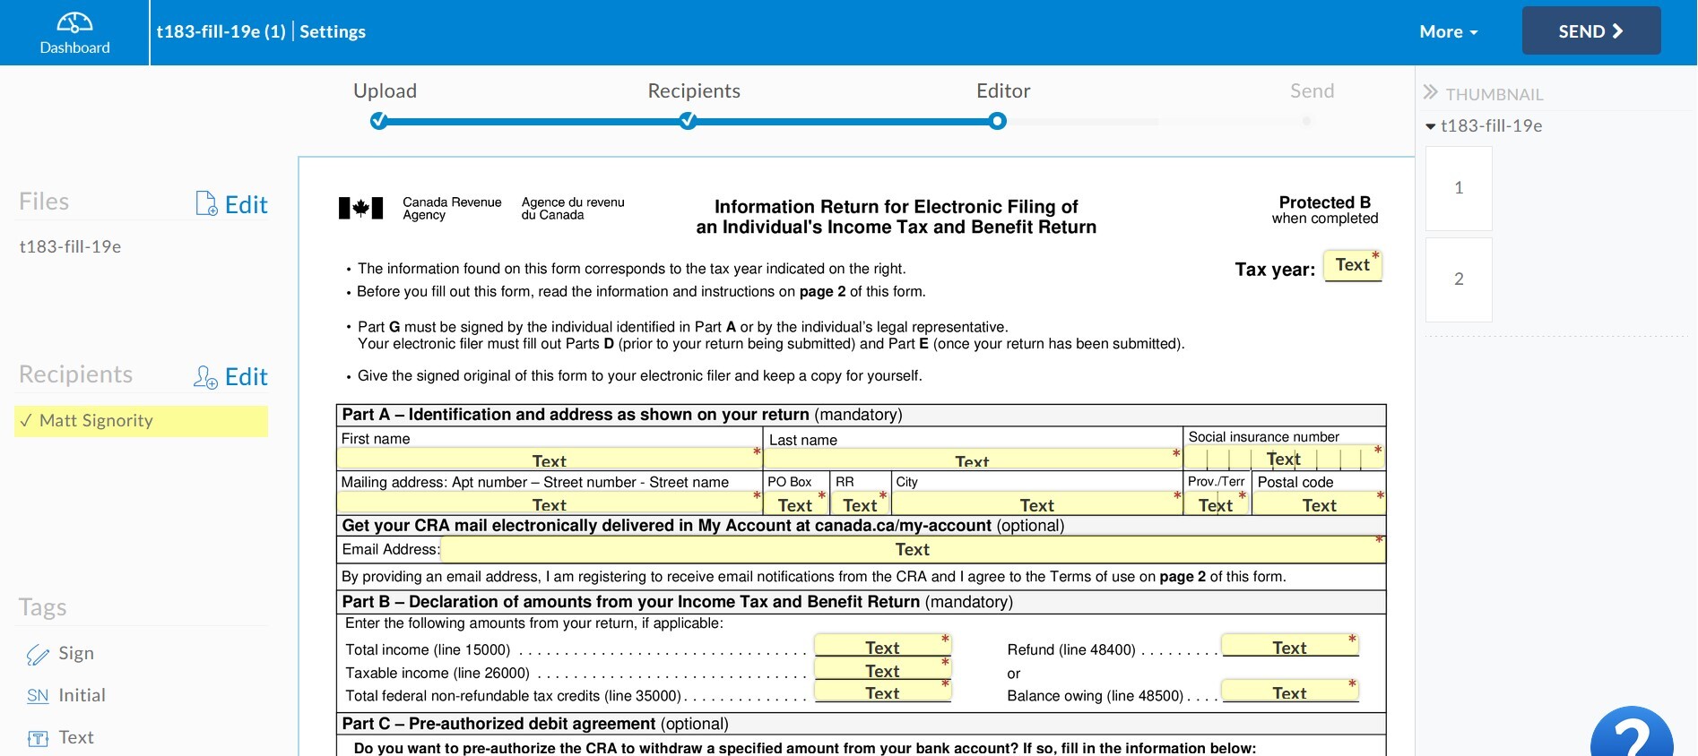The image size is (1698, 756).
Task: Go to the Recipients step
Action: pos(688,121)
